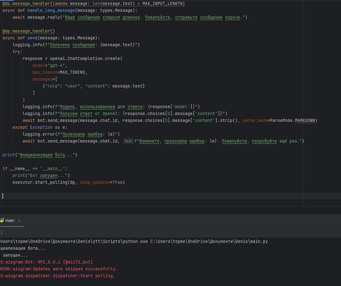Click the 'Start polling' log line
The width and height of the screenshot is (341, 286).
(57, 276)
